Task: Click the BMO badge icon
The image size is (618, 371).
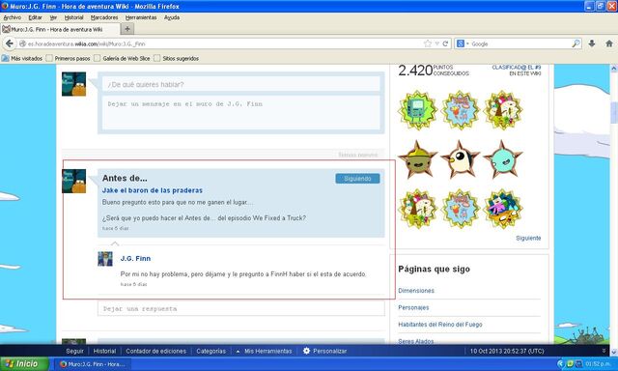Action: point(417,110)
